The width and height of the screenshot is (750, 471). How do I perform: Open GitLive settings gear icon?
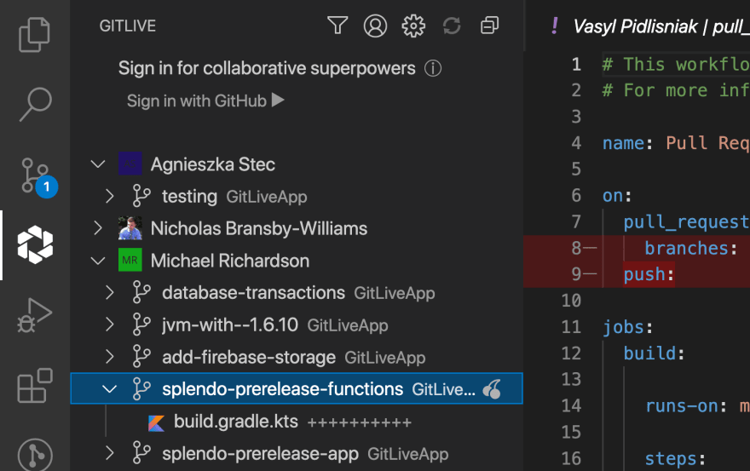[413, 26]
